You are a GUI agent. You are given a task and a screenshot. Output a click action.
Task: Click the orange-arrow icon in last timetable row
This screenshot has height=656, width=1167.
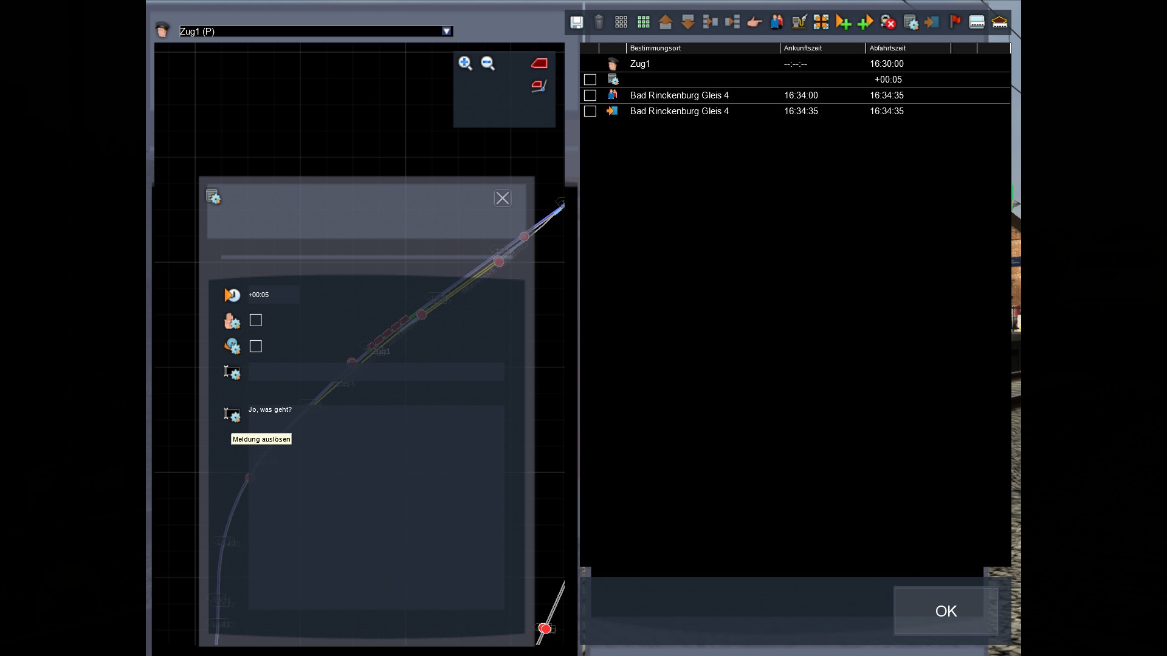[x=613, y=111]
